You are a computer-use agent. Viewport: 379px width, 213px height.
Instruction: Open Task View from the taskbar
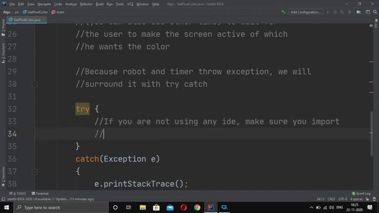(129, 208)
